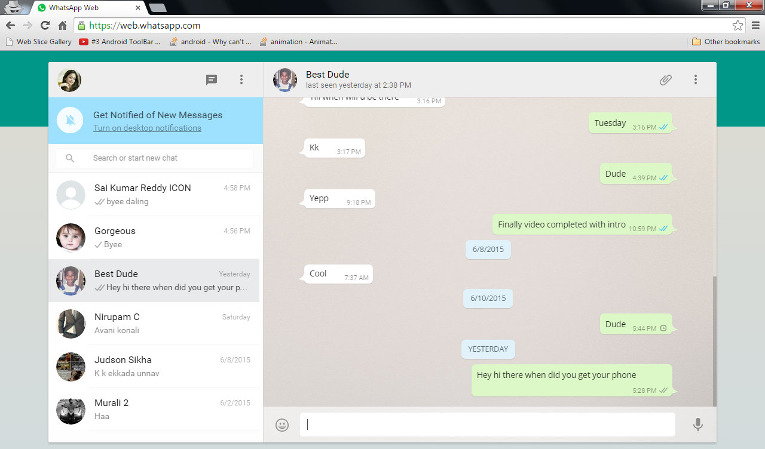This screenshot has width=765, height=449.
Task: Click the browser forward arrow
Action: pyautogui.click(x=27, y=25)
